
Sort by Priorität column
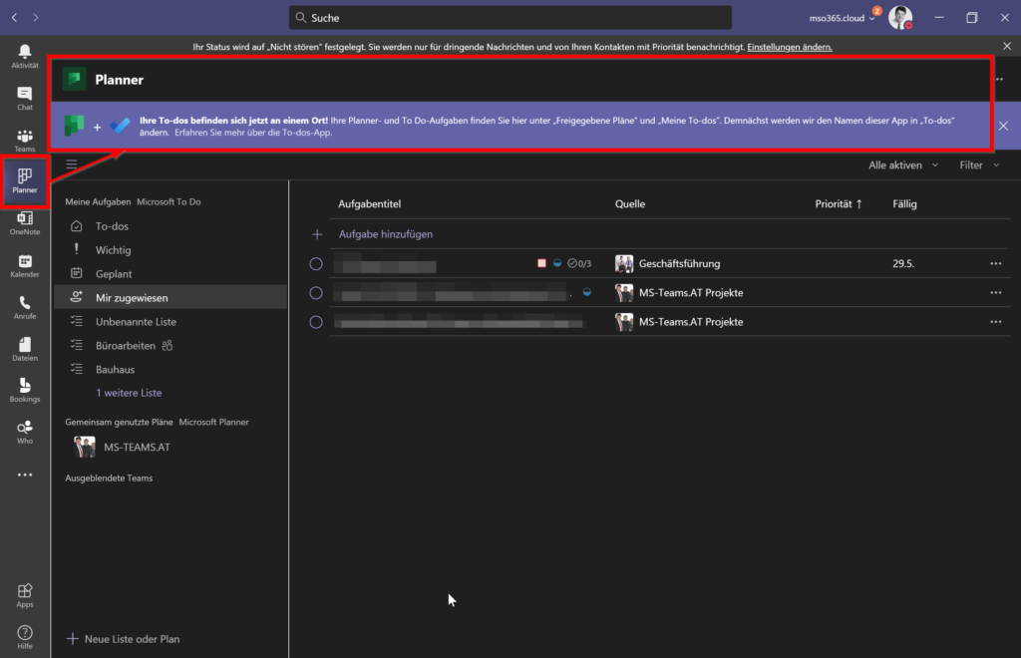coord(839,203)
